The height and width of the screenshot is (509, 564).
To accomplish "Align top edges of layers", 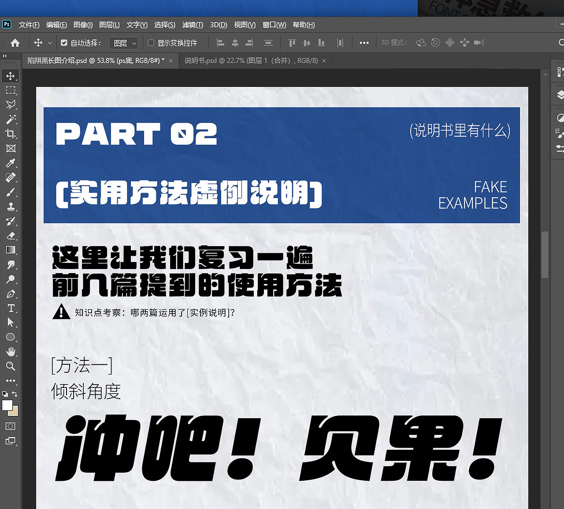I will pyautogui.click(x=292, y=43).
